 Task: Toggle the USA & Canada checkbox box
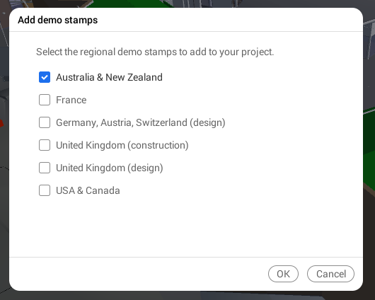[x=45, y=190]
